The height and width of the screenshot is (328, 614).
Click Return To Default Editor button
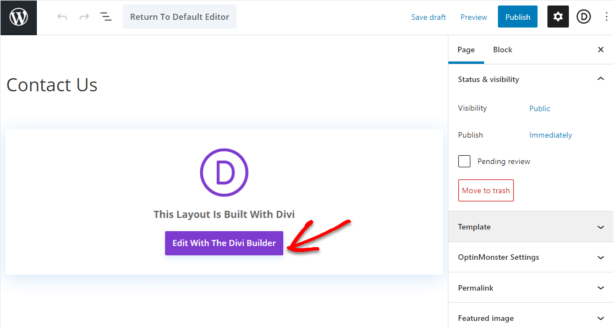pos(179,17)
